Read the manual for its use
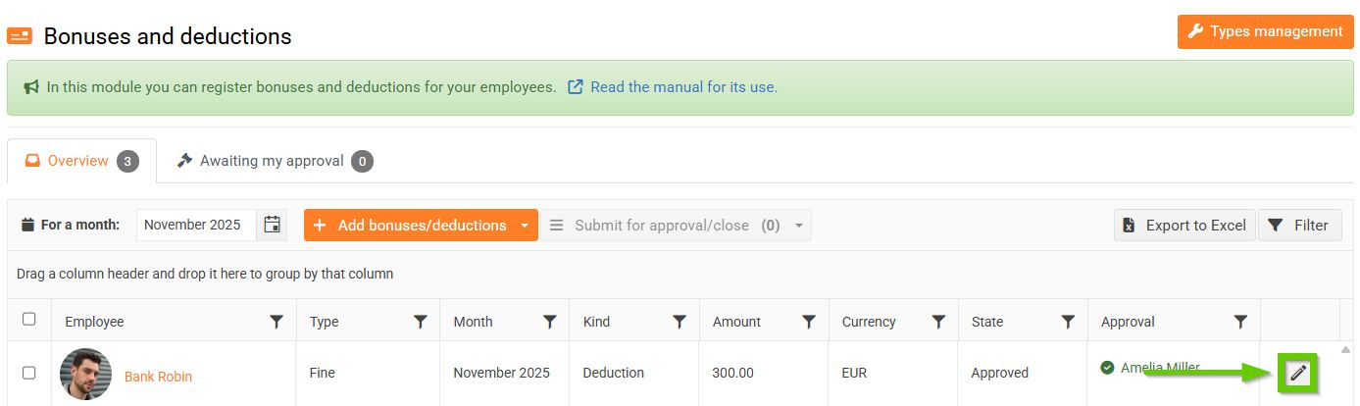Viewport: 1360px width, 406px height. click(x=682, y=87)
